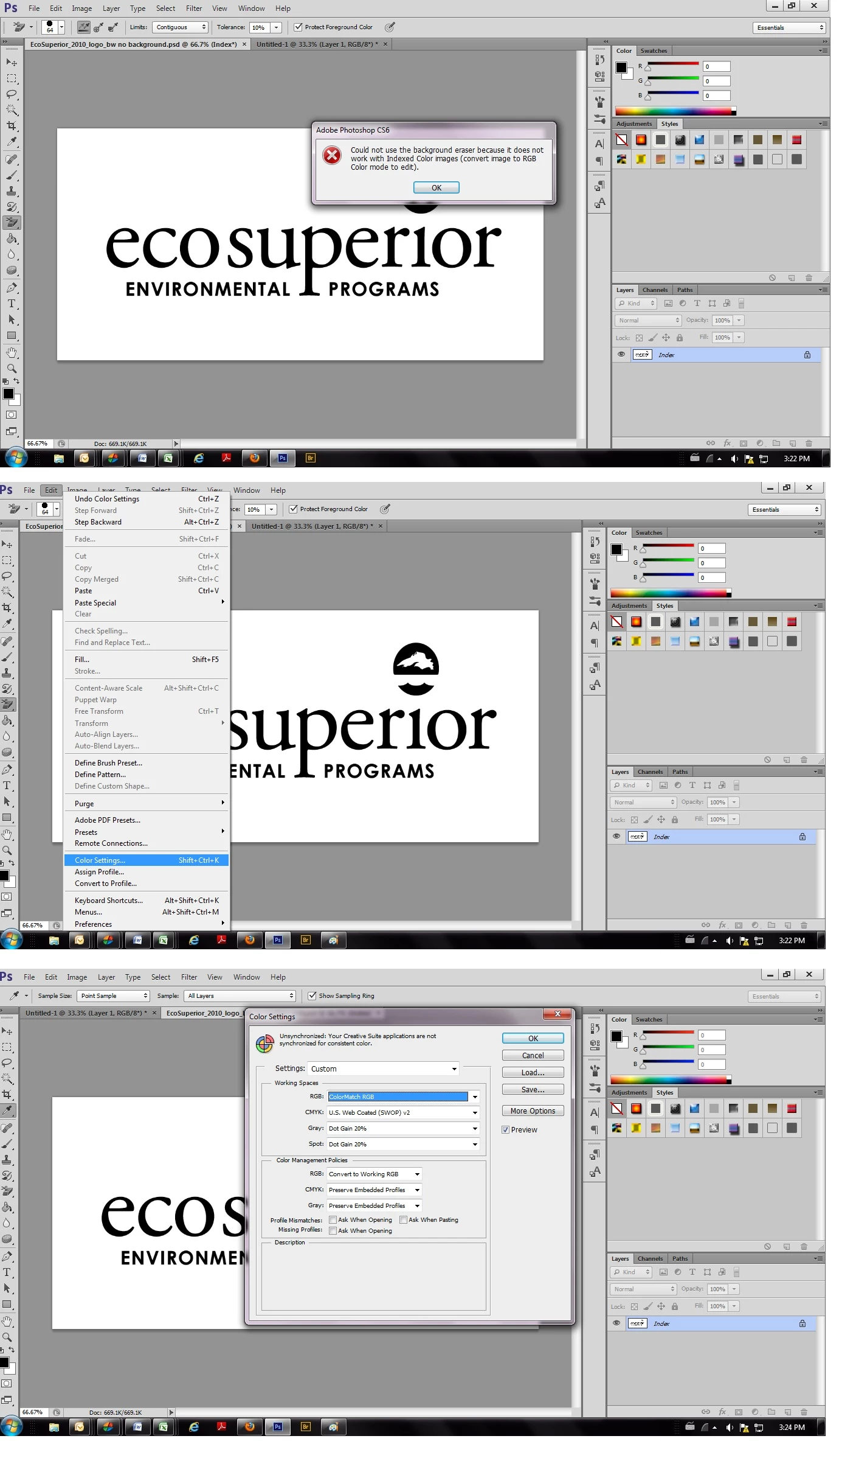Select the Type tool in top screenshot toolbox
The height and width of the screenshot is (1475, 856).
[x=11, y=304]
